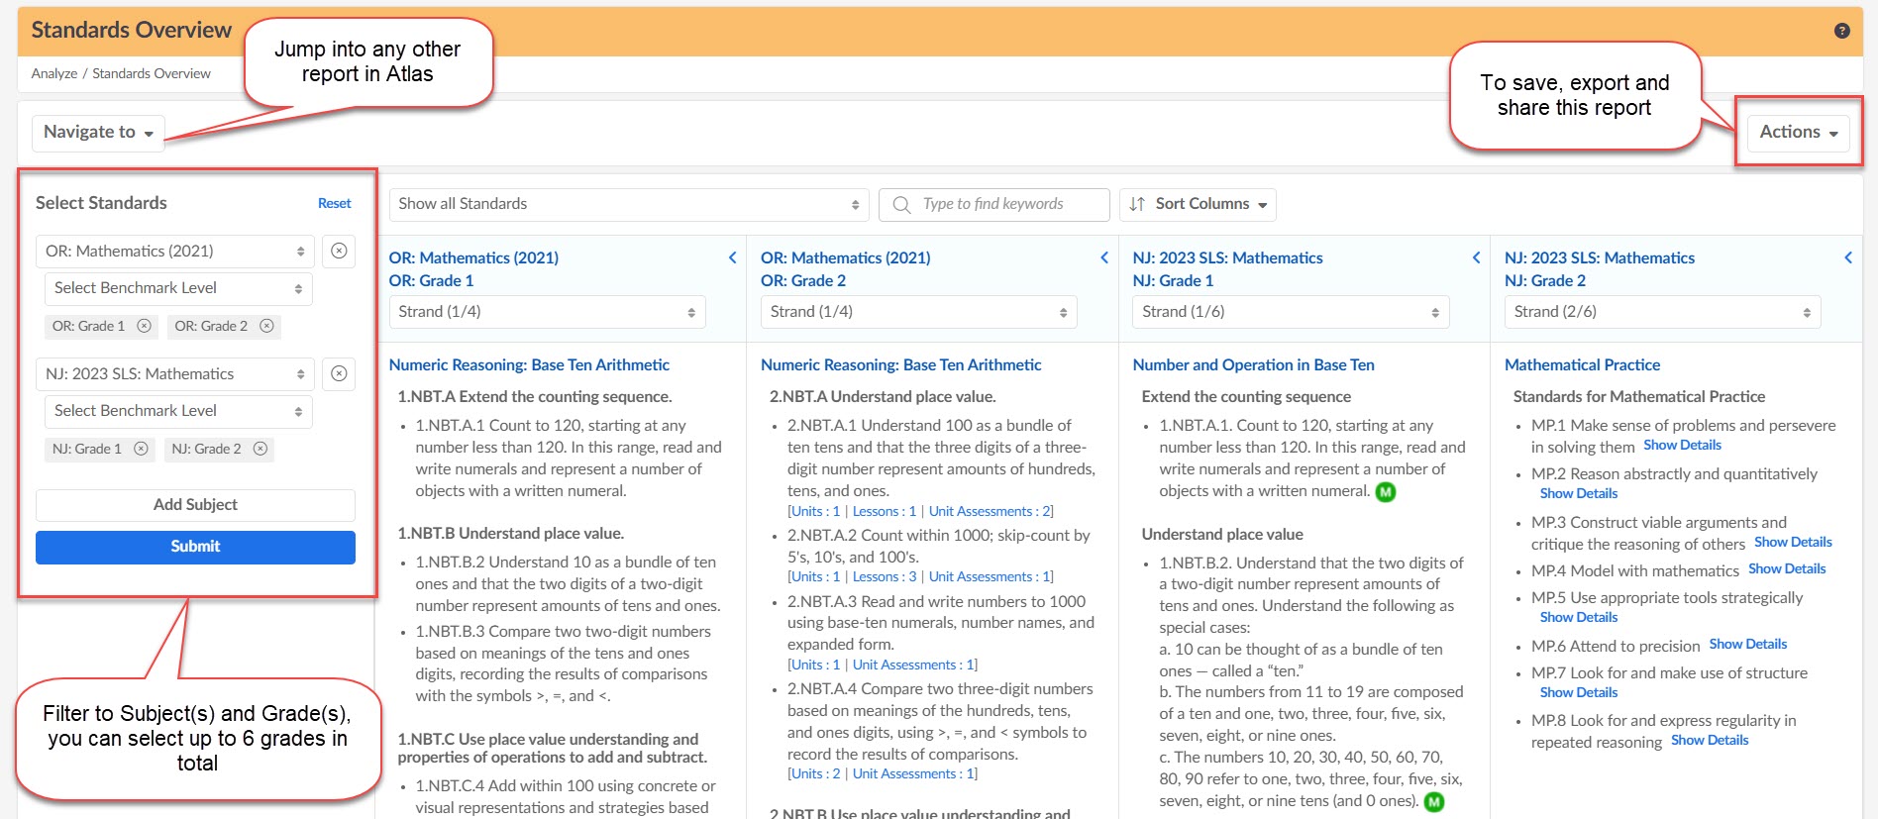Open the Sort Columns dropdown
The width and height of the screenshot is (1878, 819).
tap(1198, 204)
